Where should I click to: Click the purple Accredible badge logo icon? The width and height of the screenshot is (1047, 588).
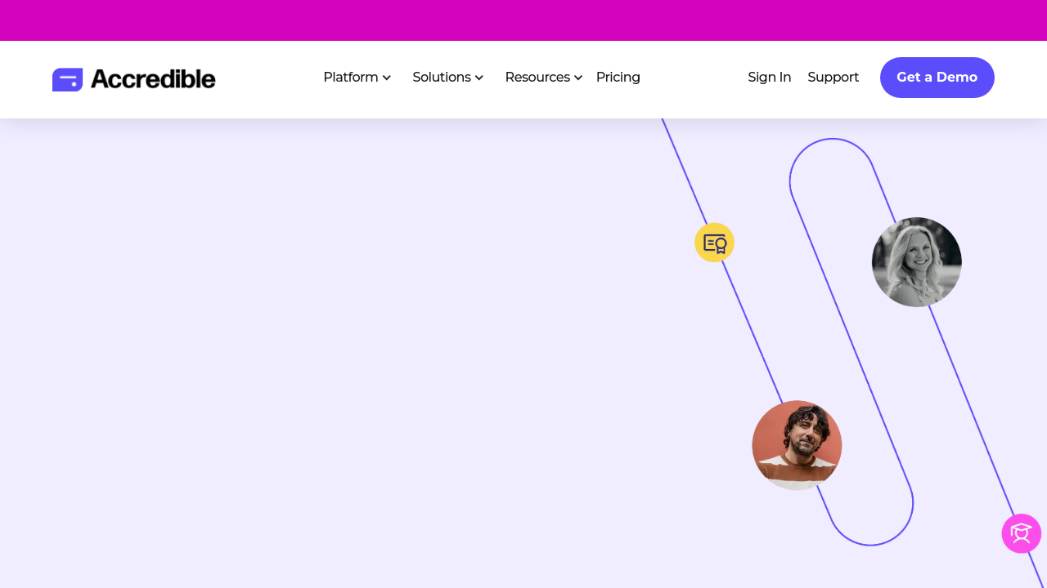click(x=67, y=79)
